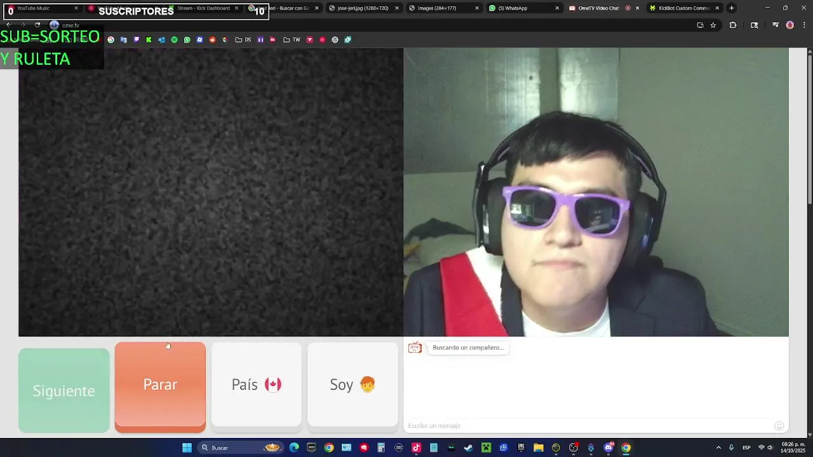Open the Reddit bookmark
This screenshot has width=813, height=457.
(x=213, y=39)
